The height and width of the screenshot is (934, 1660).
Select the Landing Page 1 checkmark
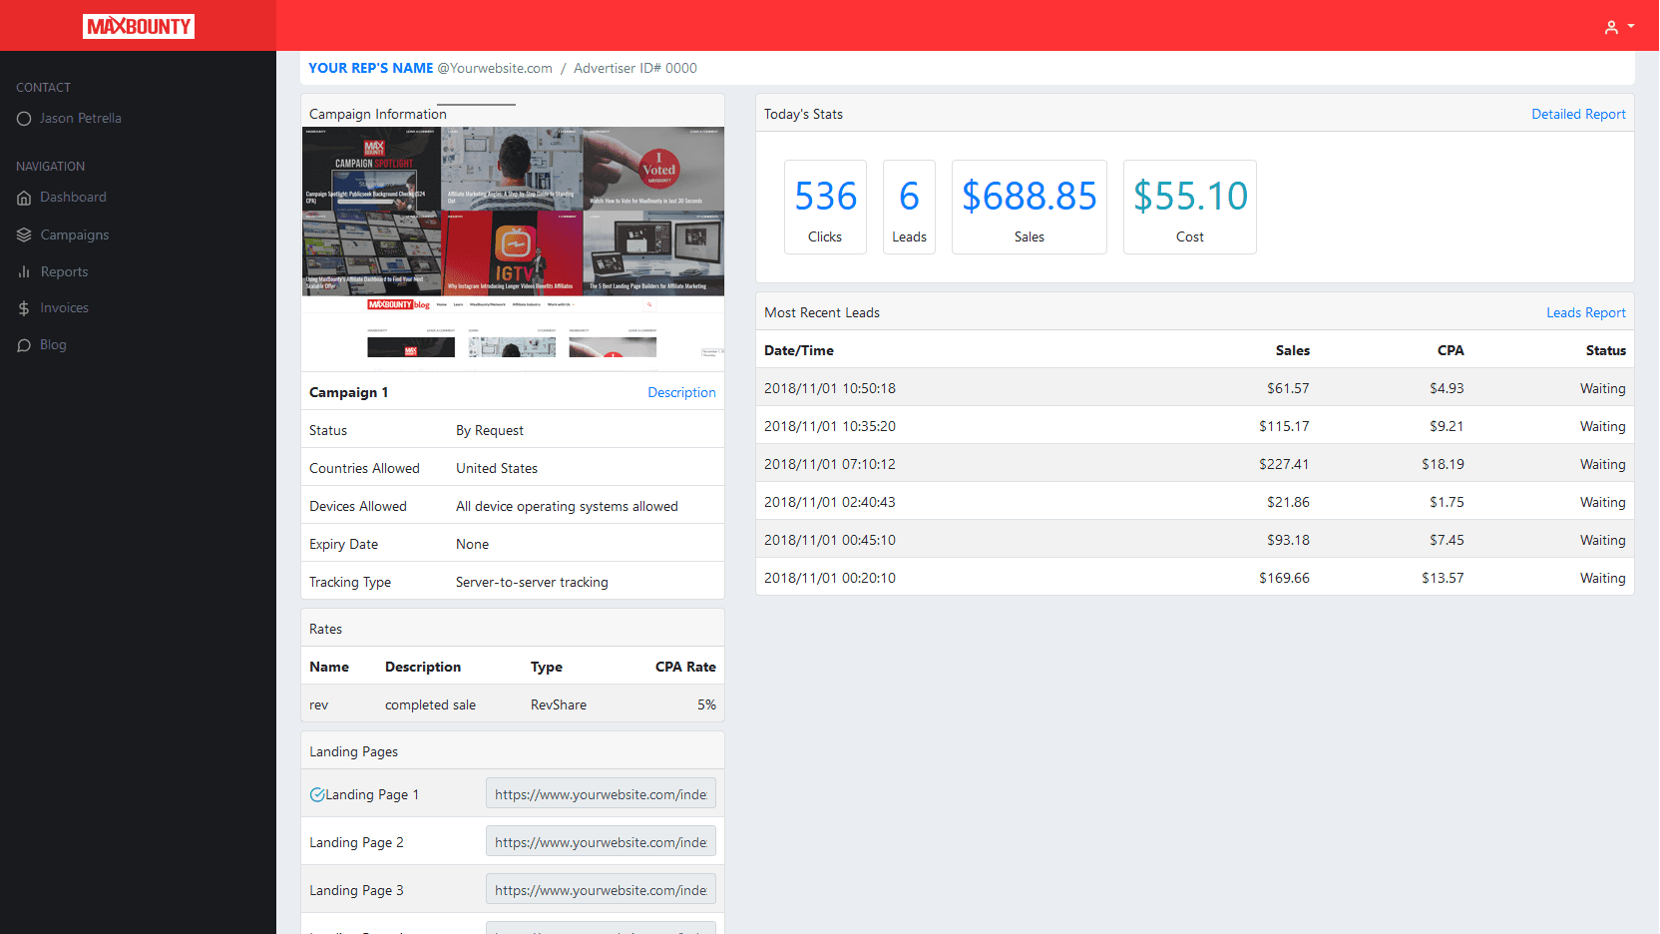tap(317, 795)
